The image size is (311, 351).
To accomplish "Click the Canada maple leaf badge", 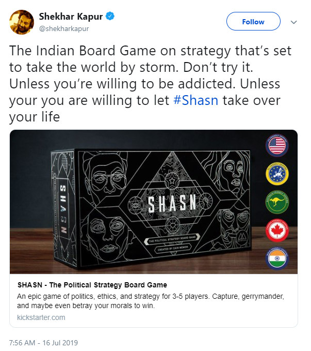I will click(277, 231).
